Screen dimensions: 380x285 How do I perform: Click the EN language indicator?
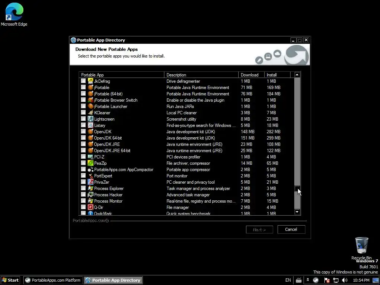288,280
